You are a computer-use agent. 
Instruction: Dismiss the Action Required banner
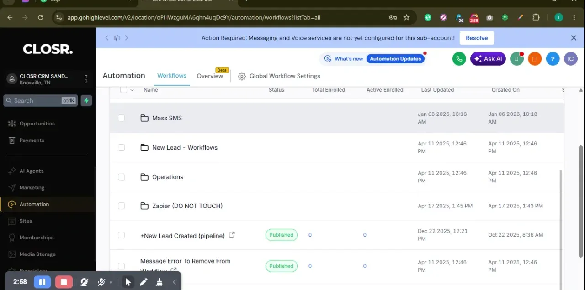coord(574,38)
